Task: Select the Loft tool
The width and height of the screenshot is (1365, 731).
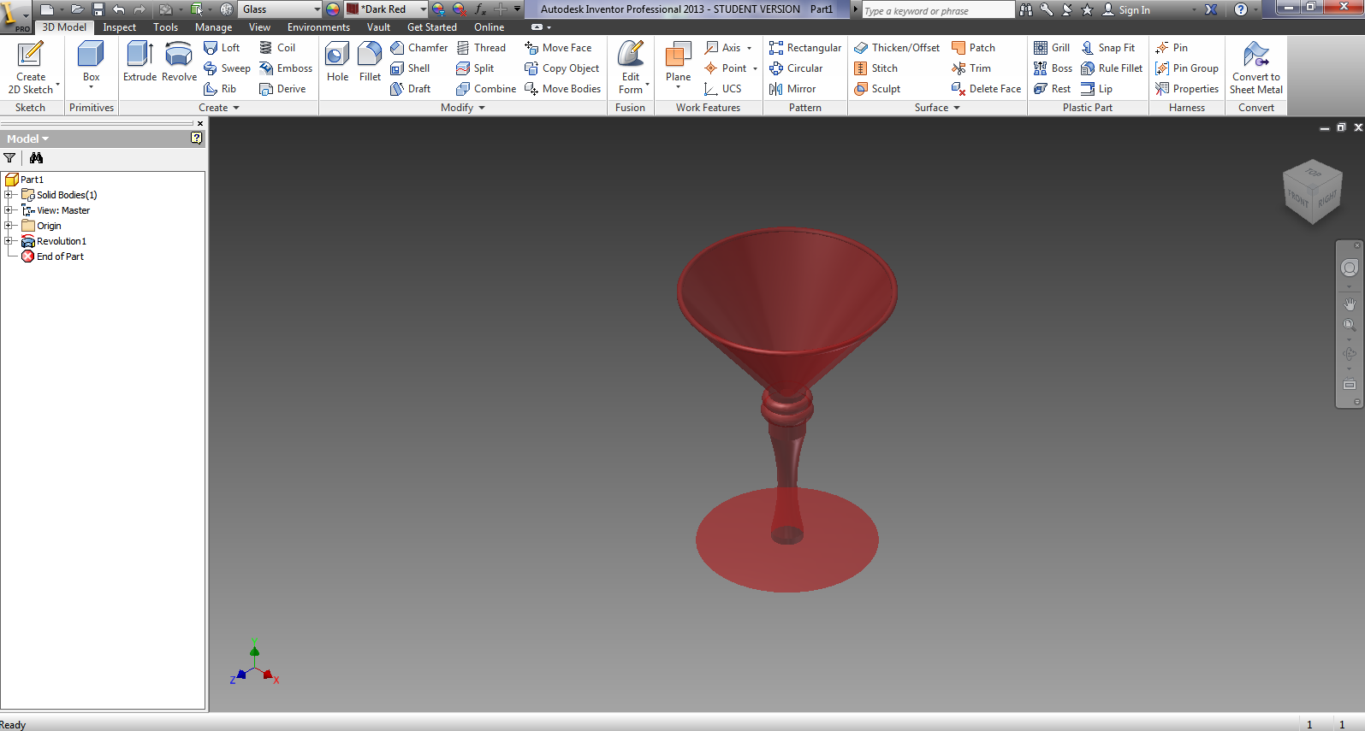Action: click(222, 48)
